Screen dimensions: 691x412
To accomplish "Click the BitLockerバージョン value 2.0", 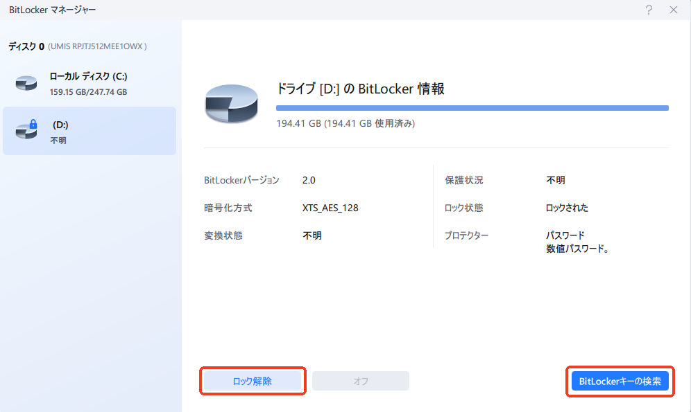I will pos(309,180).
